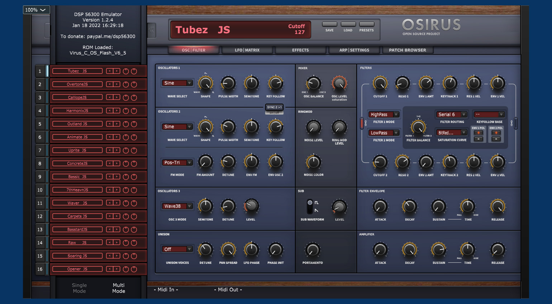Click the Portamento knob
552x304 pixels.
312,250
